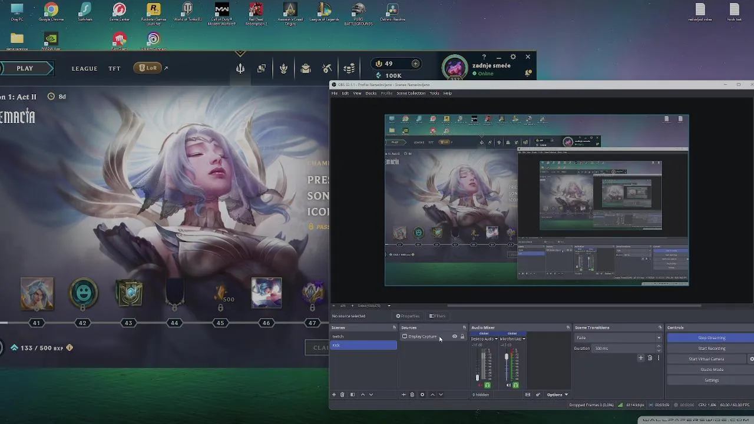Move source down in Sources toolbar
The image size is (754, 424).
click(441, 395)
